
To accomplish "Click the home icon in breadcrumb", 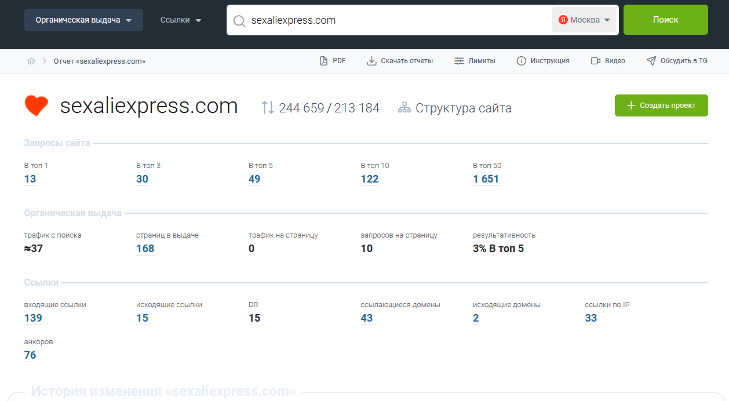I will (31, 61).
